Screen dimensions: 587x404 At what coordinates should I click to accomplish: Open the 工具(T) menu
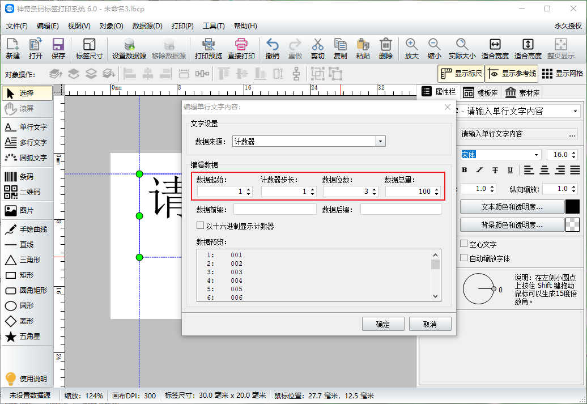coord(214,26)
